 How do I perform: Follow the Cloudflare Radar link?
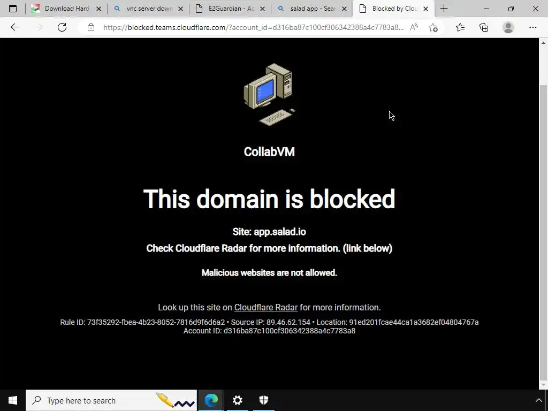click(265, 307)
